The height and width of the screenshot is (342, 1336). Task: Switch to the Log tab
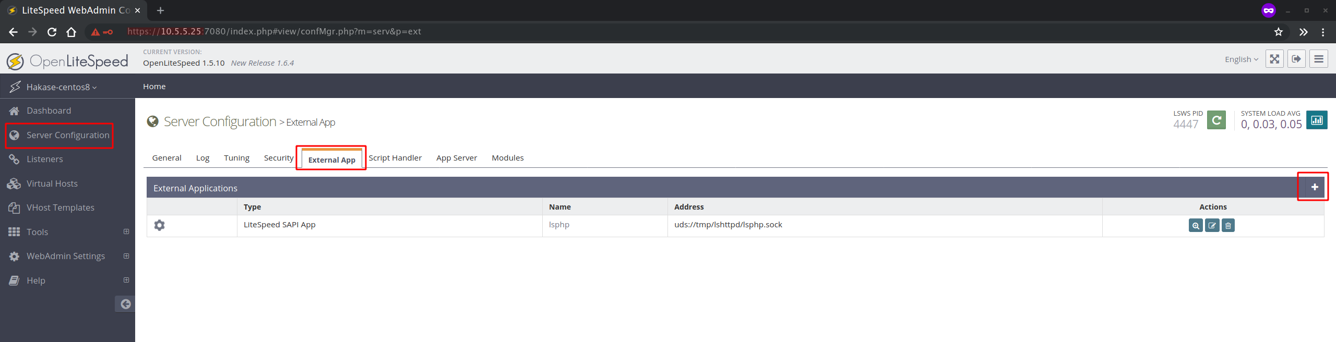[202, 158]
